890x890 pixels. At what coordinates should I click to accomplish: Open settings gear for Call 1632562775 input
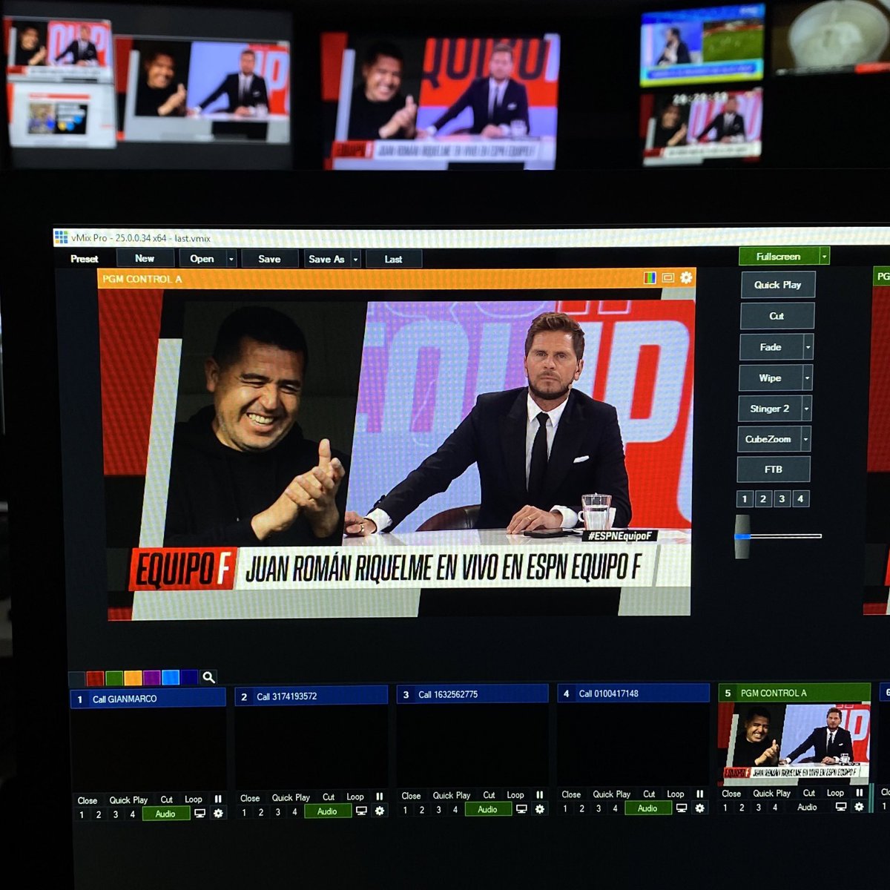(x=540, y=809)
